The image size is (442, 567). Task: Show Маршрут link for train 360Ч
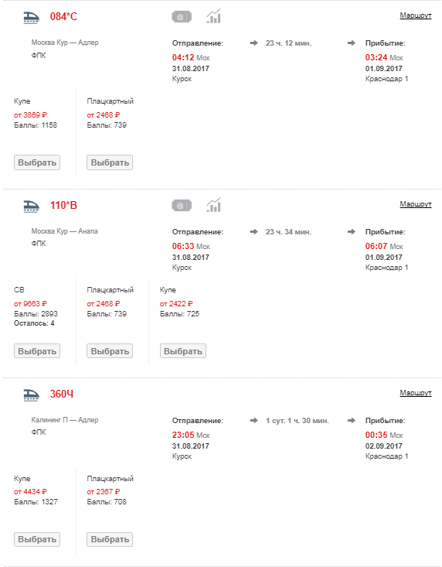click(416, 393)
